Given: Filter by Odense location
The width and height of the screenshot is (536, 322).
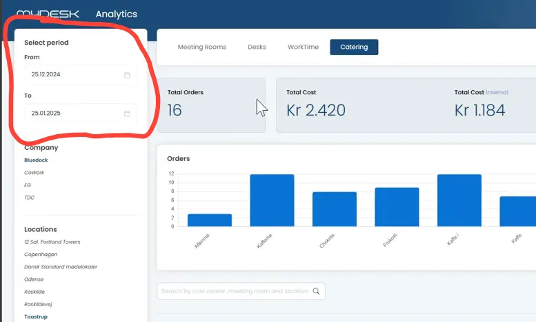Looking at the screenshot, I should [34, 279].
